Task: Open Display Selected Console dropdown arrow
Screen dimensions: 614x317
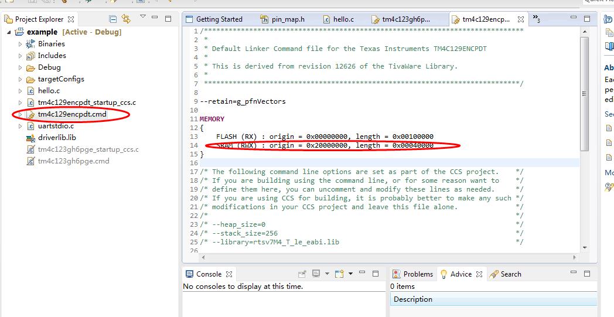Action: tap(327, 274)
